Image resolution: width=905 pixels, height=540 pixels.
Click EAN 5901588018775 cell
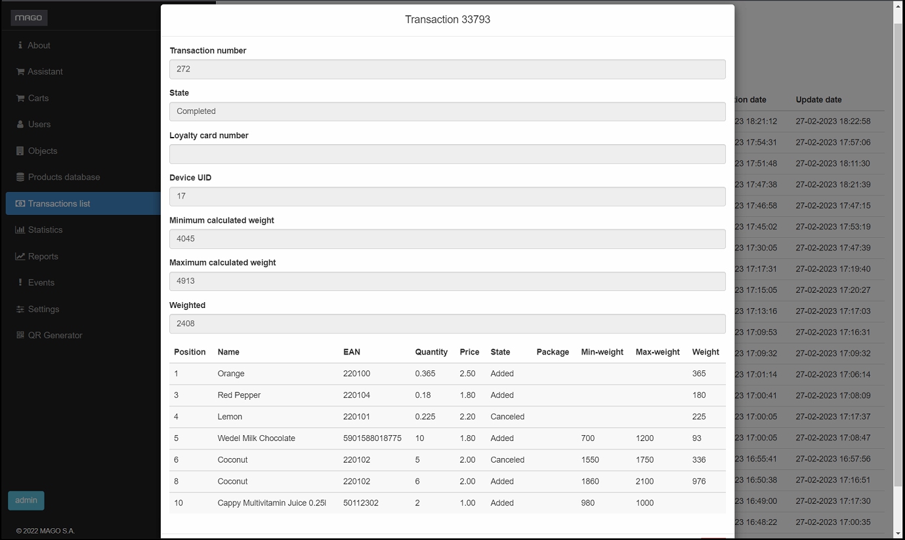point(372,438)
